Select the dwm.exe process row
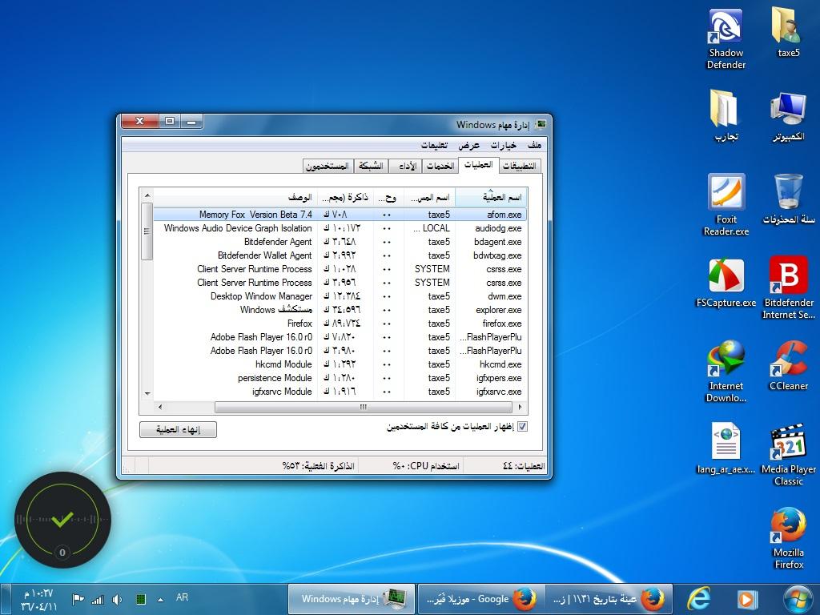 tap(340, 296)
